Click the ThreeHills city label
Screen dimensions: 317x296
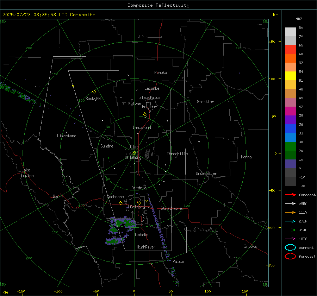click(x=177, y=154)
